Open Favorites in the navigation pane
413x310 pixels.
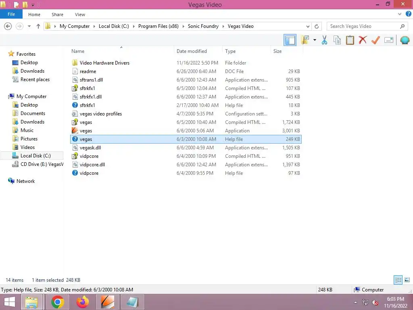tap(26, 54)
